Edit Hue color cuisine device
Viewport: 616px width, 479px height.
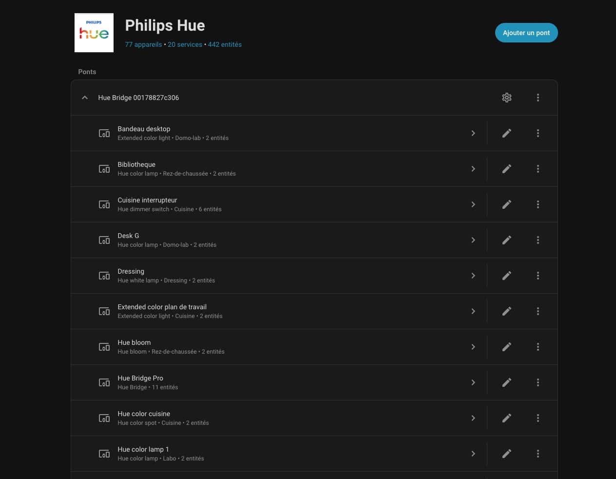pyautogui.click(x=507, y=418)
